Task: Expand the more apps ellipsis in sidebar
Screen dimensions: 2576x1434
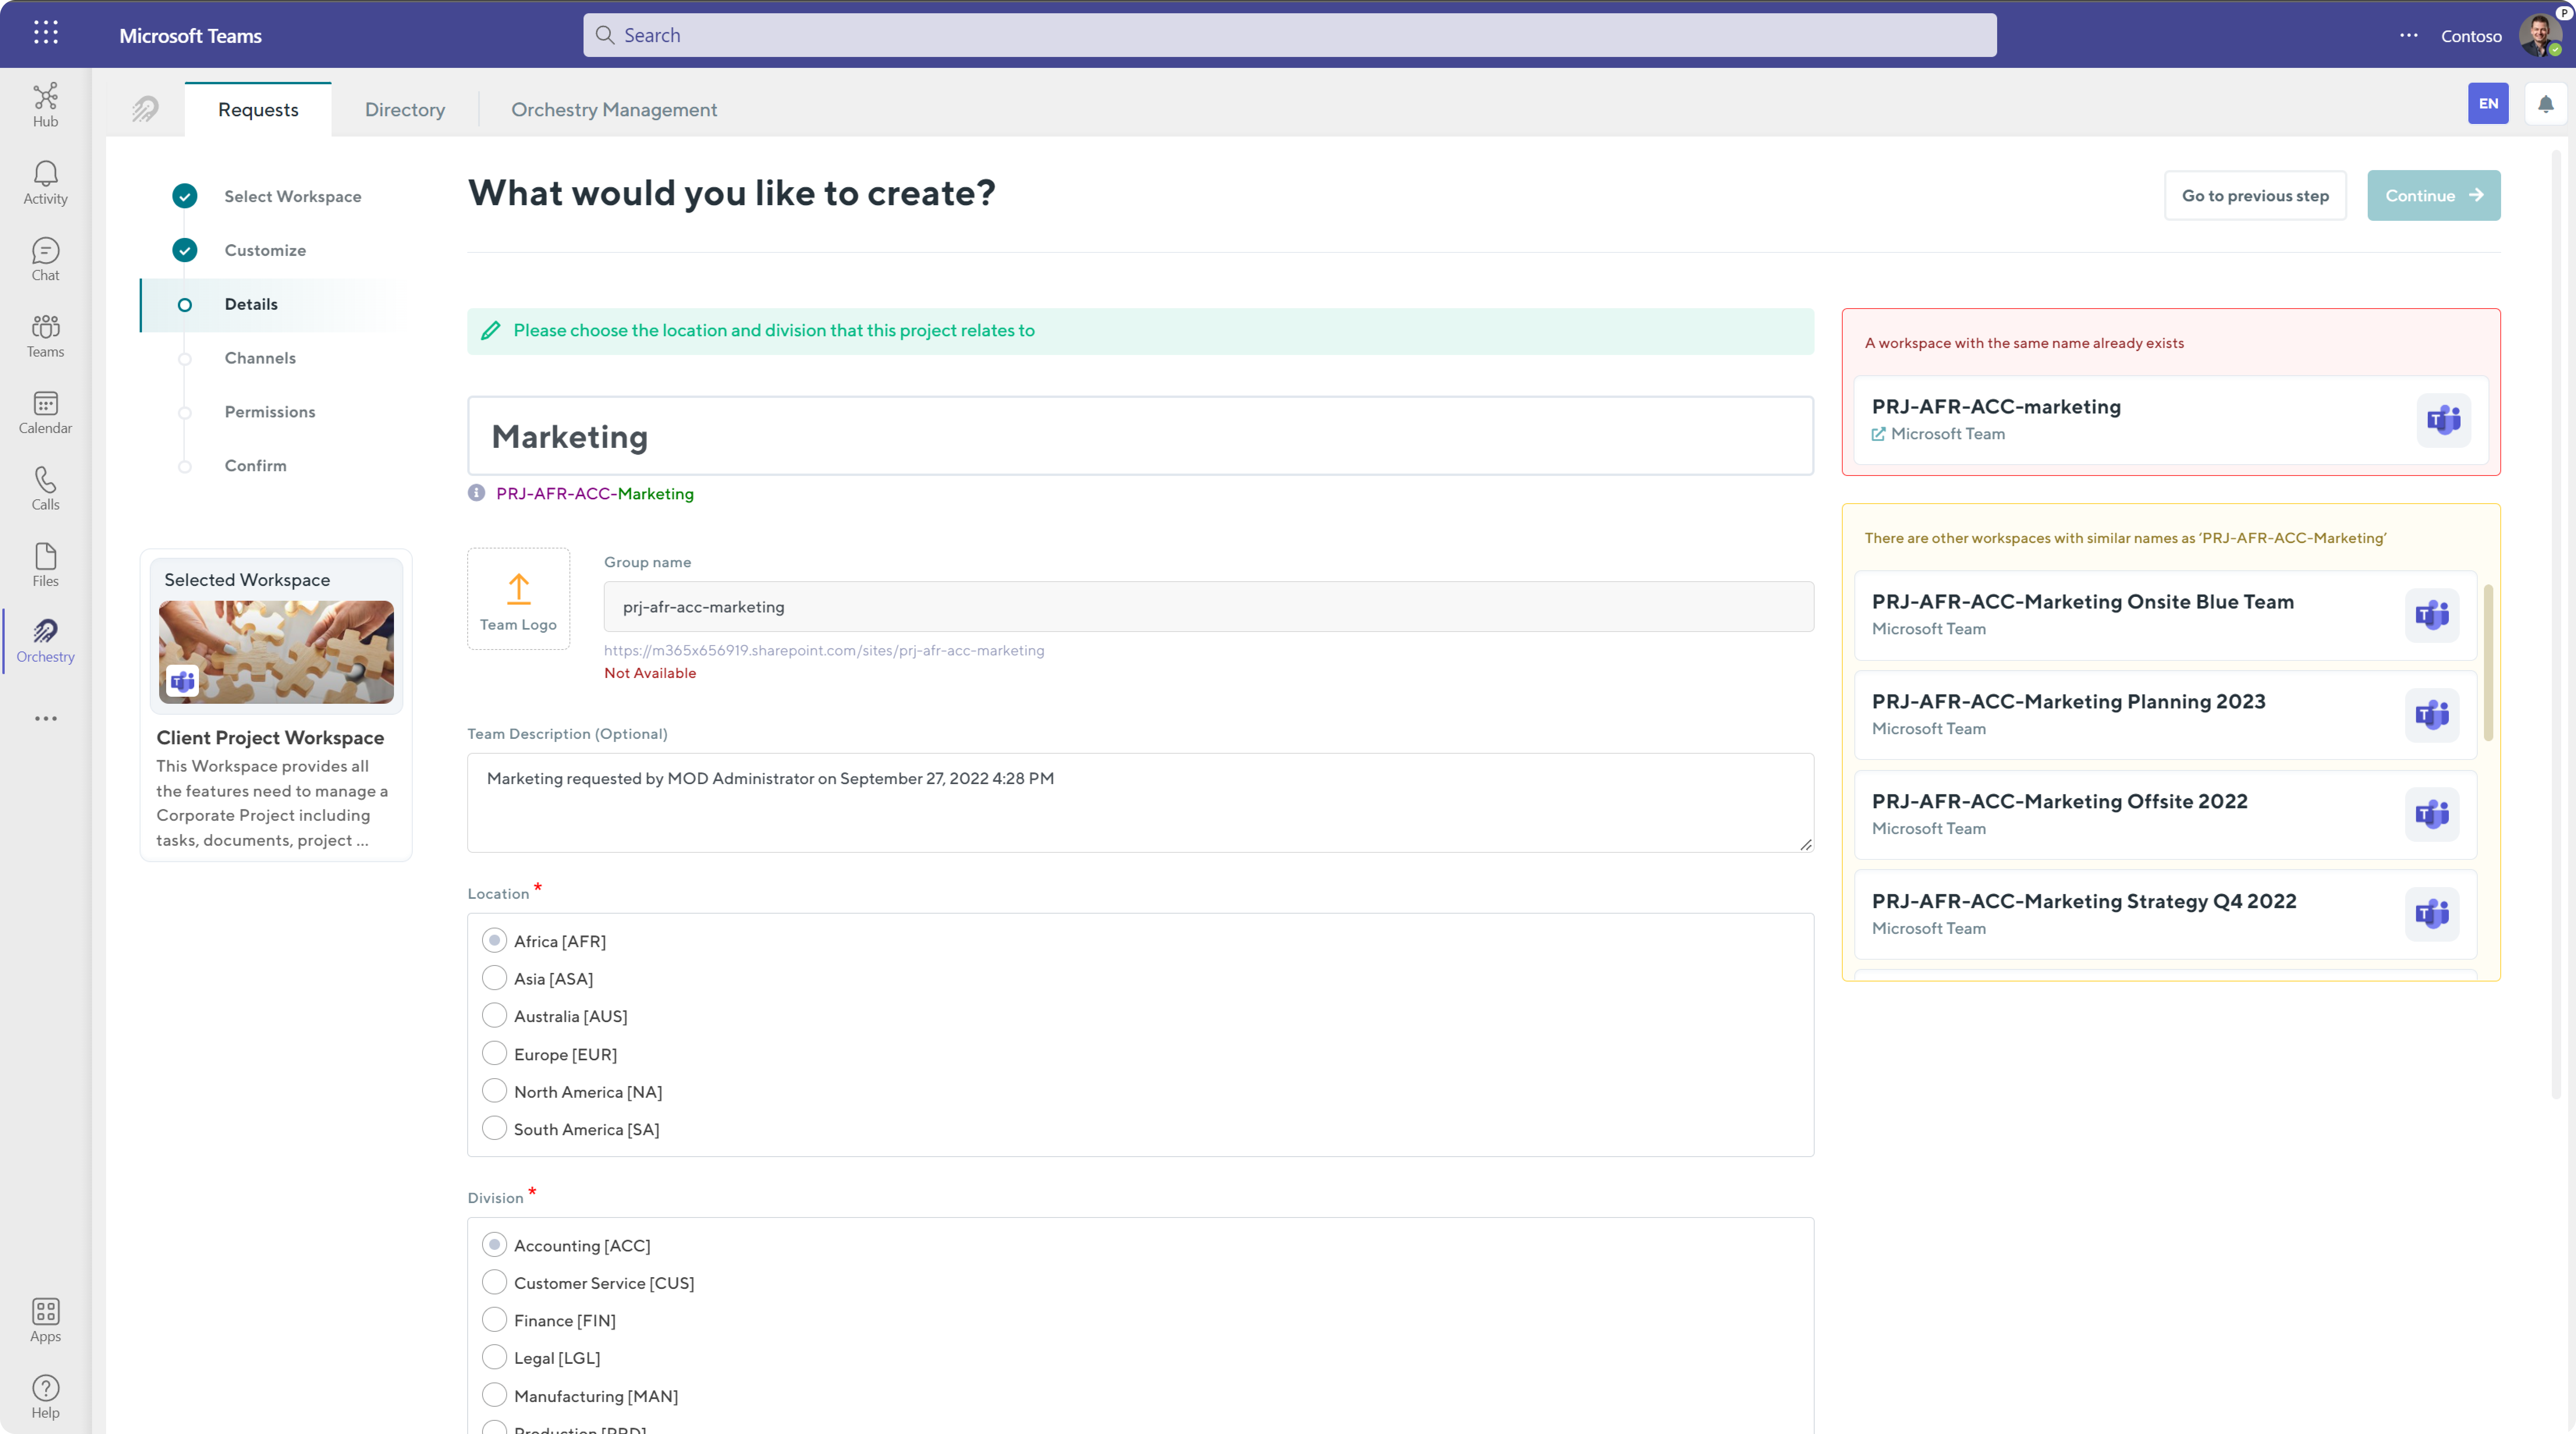Action: (45, 718)
